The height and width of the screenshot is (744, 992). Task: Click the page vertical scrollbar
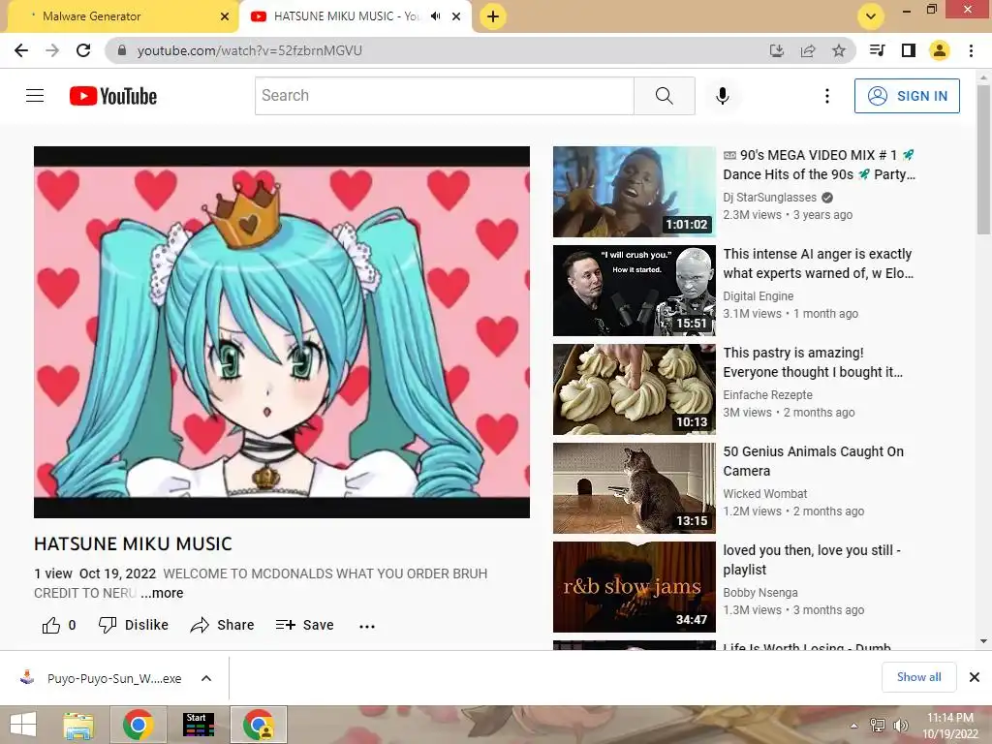click(x=983, y=160)
